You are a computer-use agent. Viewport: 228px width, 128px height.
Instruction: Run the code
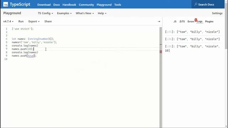coord(21,21)
